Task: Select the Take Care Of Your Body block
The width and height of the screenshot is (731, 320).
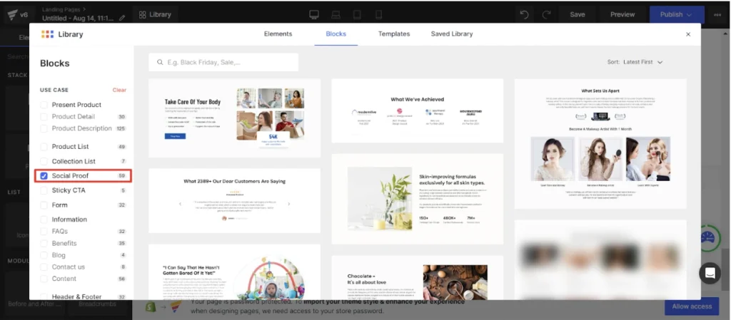Action: click(234, 118)
